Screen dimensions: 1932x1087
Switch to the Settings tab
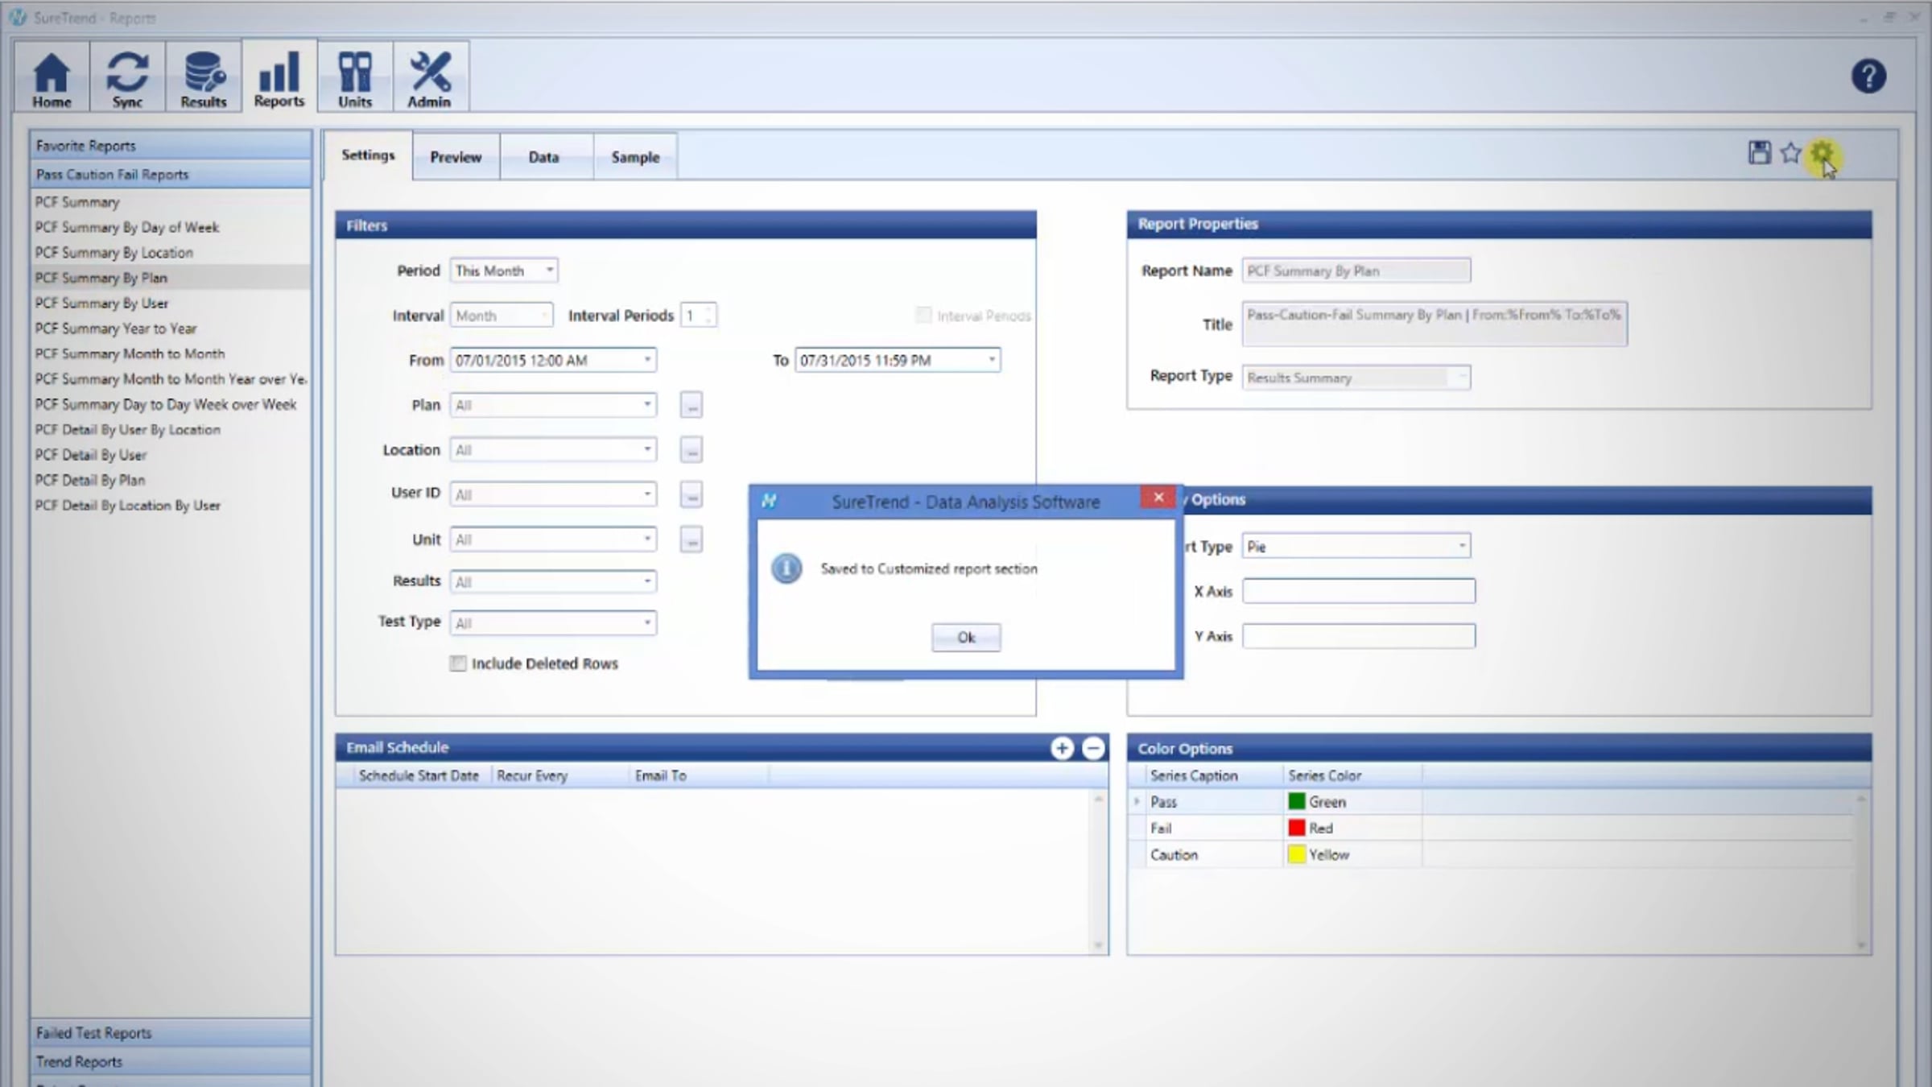[x=368, y=155]
